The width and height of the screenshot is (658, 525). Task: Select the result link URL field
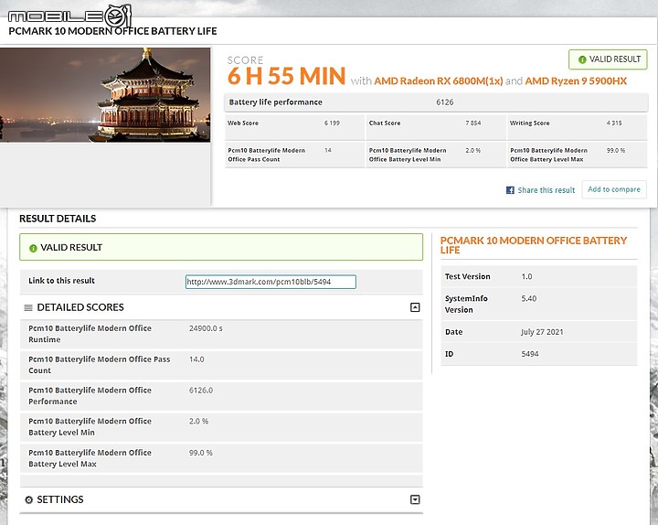click(271, 282)
